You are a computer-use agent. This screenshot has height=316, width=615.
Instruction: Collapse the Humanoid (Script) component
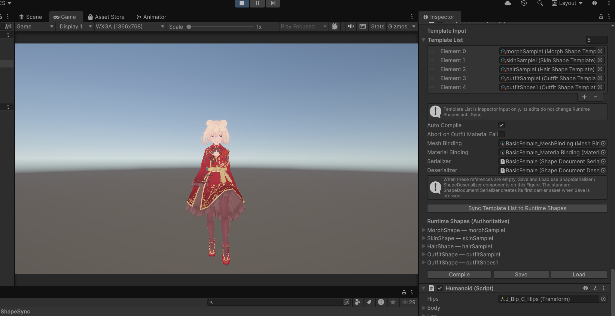(423, 288)
